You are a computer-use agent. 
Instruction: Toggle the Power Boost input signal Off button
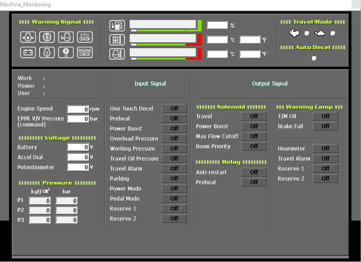coord(174,129)
